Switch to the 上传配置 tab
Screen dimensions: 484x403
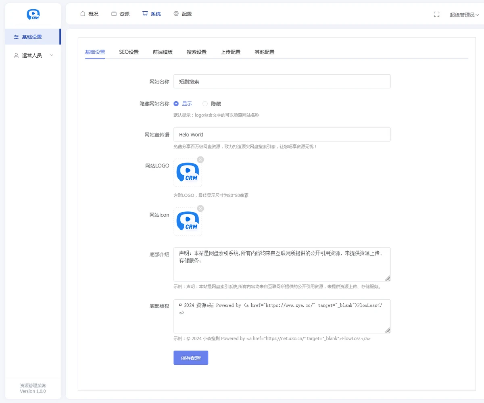click(230, 52)
